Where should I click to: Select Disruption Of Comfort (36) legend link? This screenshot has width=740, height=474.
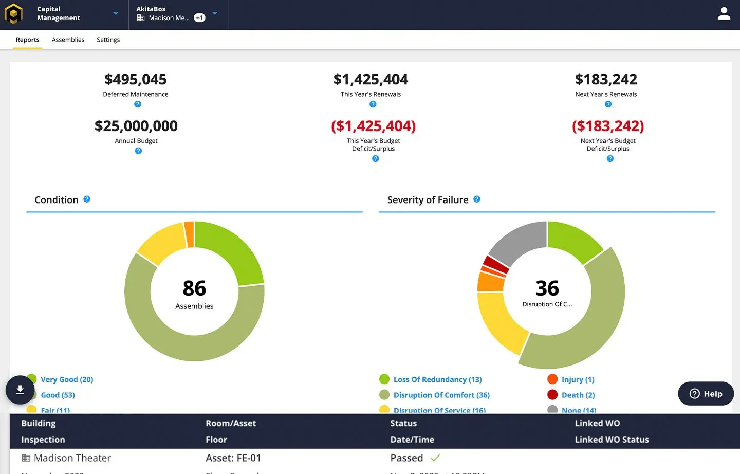pos(441,395)
